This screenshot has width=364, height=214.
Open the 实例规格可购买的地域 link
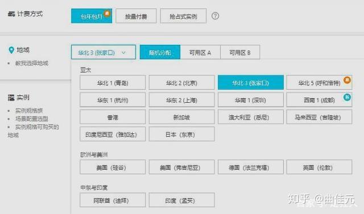pos(33,131)
